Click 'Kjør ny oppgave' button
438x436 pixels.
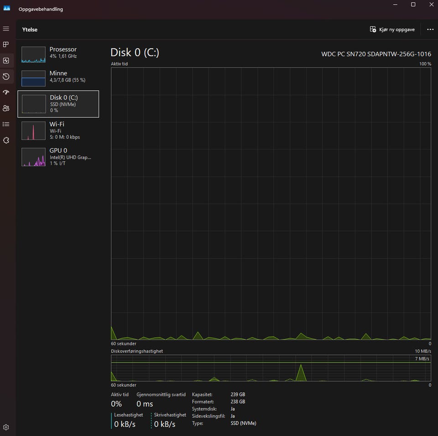click(x=392, y=29)
